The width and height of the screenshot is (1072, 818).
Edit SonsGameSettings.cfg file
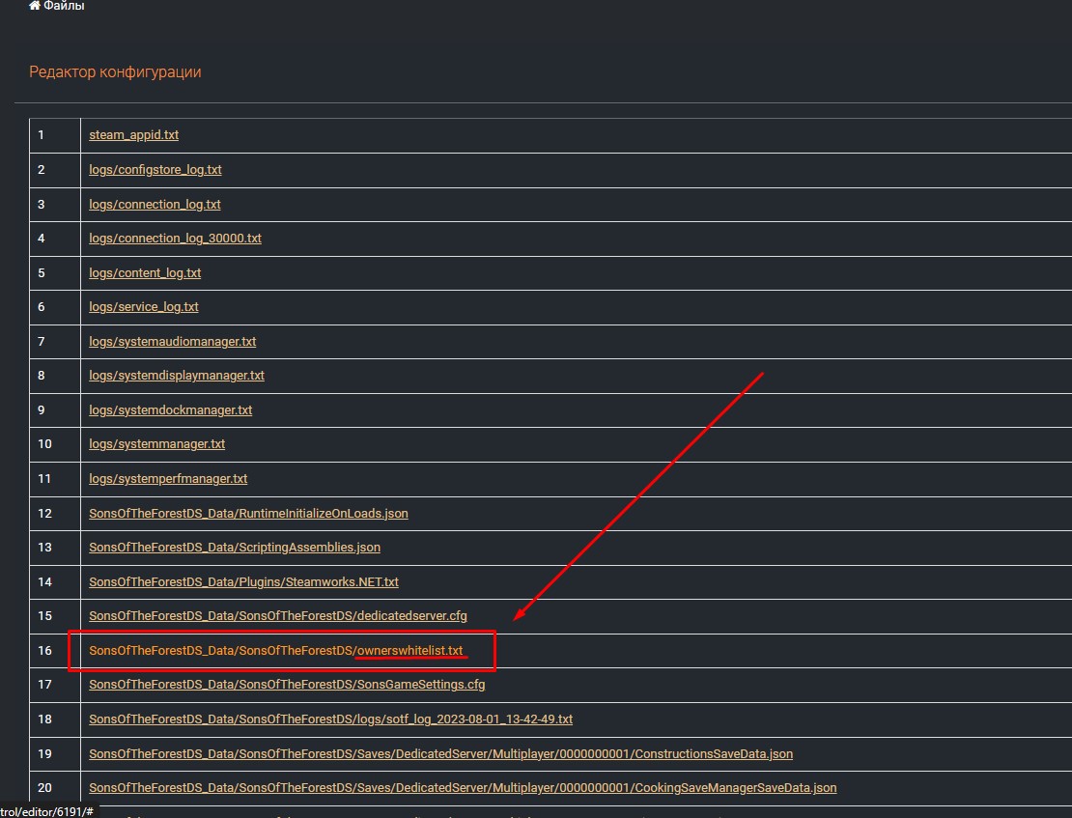pos(287,685)
